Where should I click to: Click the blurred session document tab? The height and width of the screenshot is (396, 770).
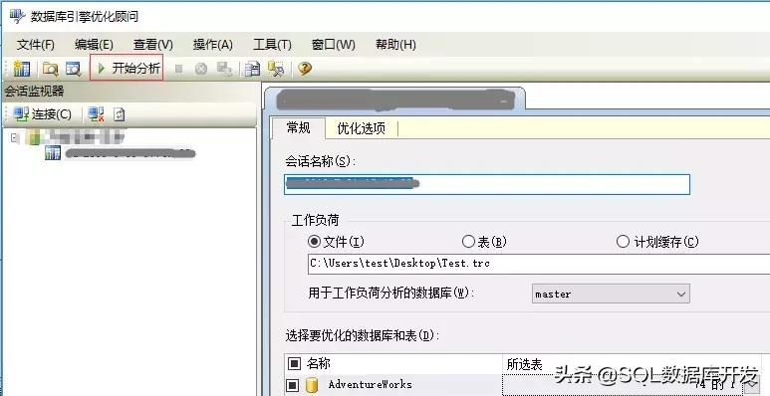pos(394,99)
